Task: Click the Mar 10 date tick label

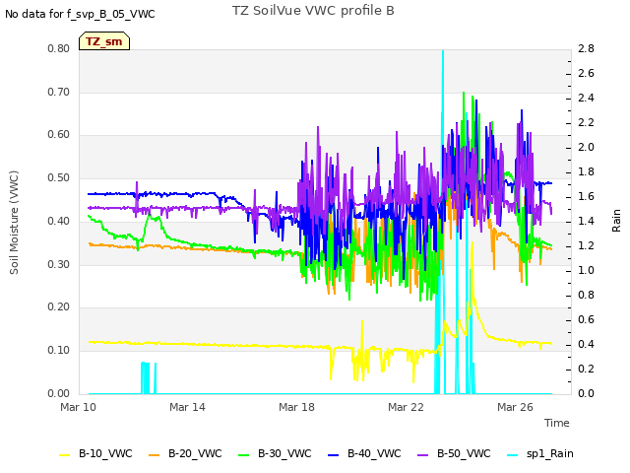Action: pos(79,407)
